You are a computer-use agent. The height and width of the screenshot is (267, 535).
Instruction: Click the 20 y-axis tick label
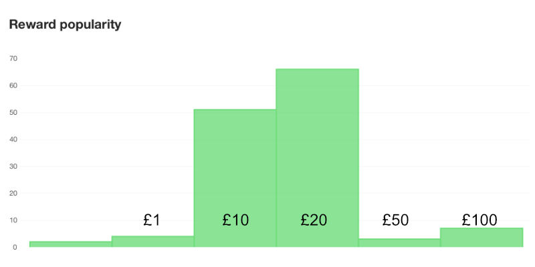(x=13, y=193)
